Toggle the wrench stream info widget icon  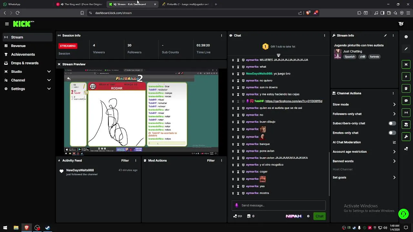point(406,137)
